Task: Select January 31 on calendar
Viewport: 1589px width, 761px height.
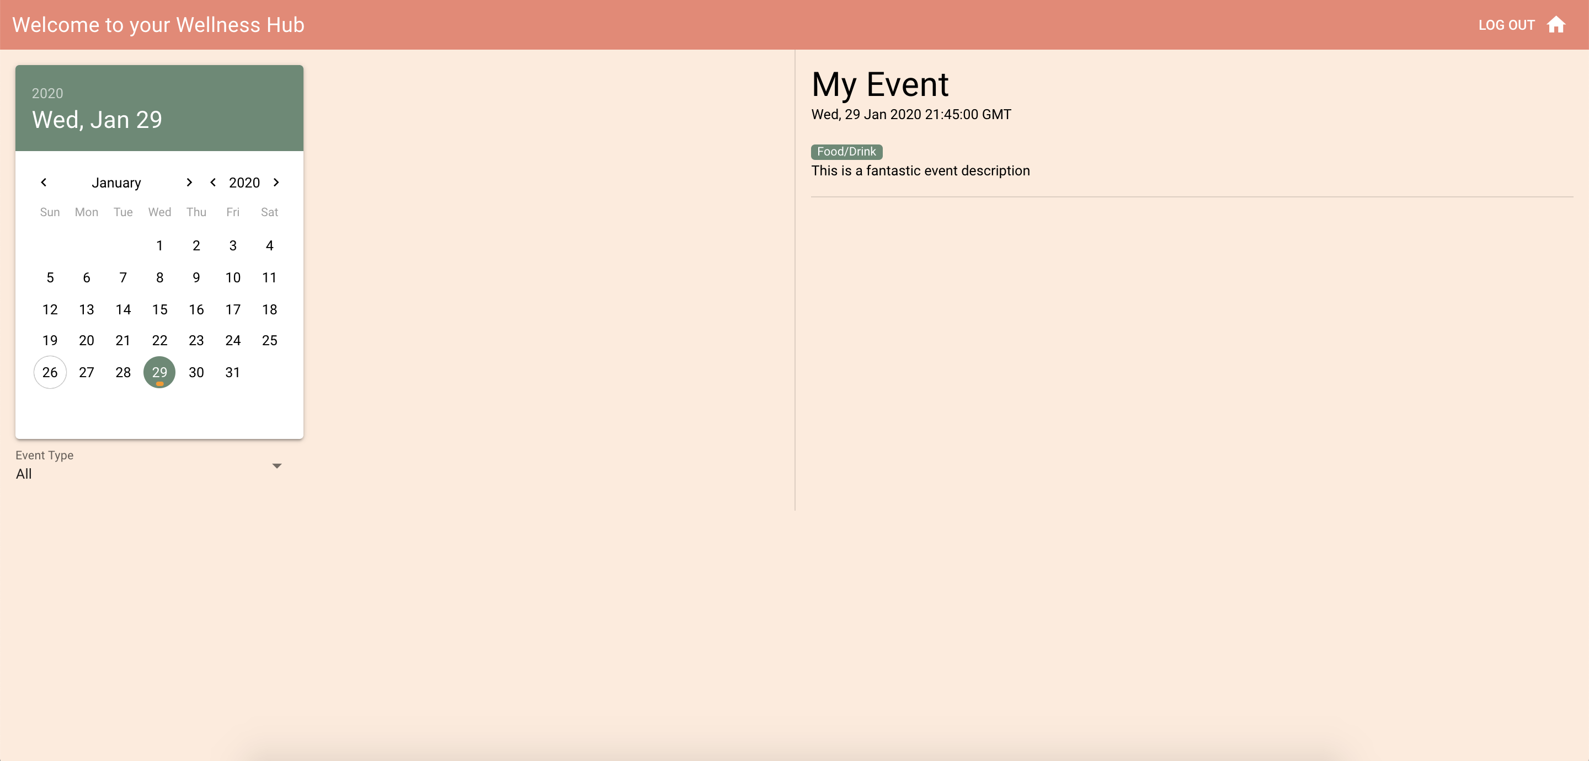Action: [232, 372]
